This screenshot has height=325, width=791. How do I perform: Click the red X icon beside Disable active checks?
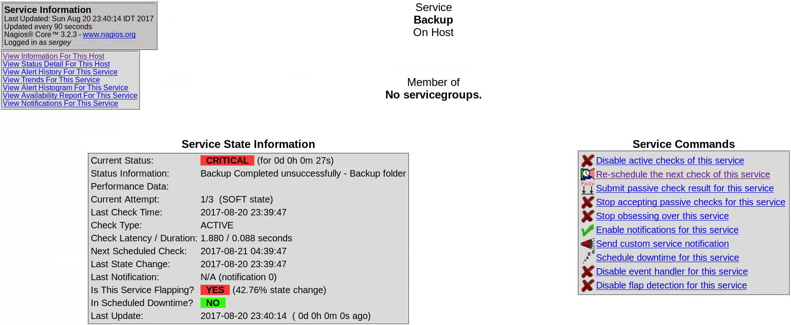(x=588, y=160)
